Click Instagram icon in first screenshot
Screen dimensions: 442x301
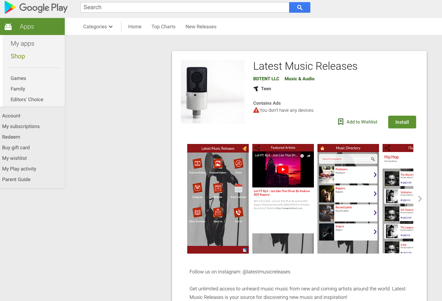(x=197, y=188)
